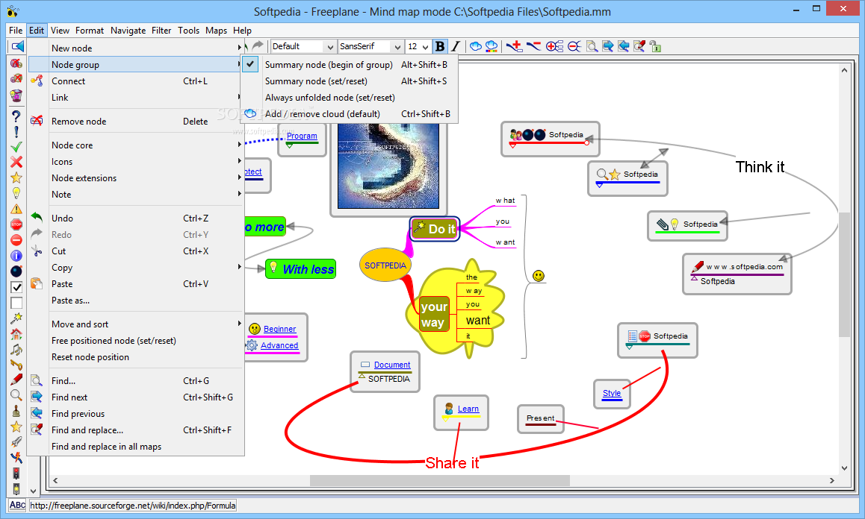865x519 pixels.
Task: Open the Navigate menu
Action: tap(128, 31)
